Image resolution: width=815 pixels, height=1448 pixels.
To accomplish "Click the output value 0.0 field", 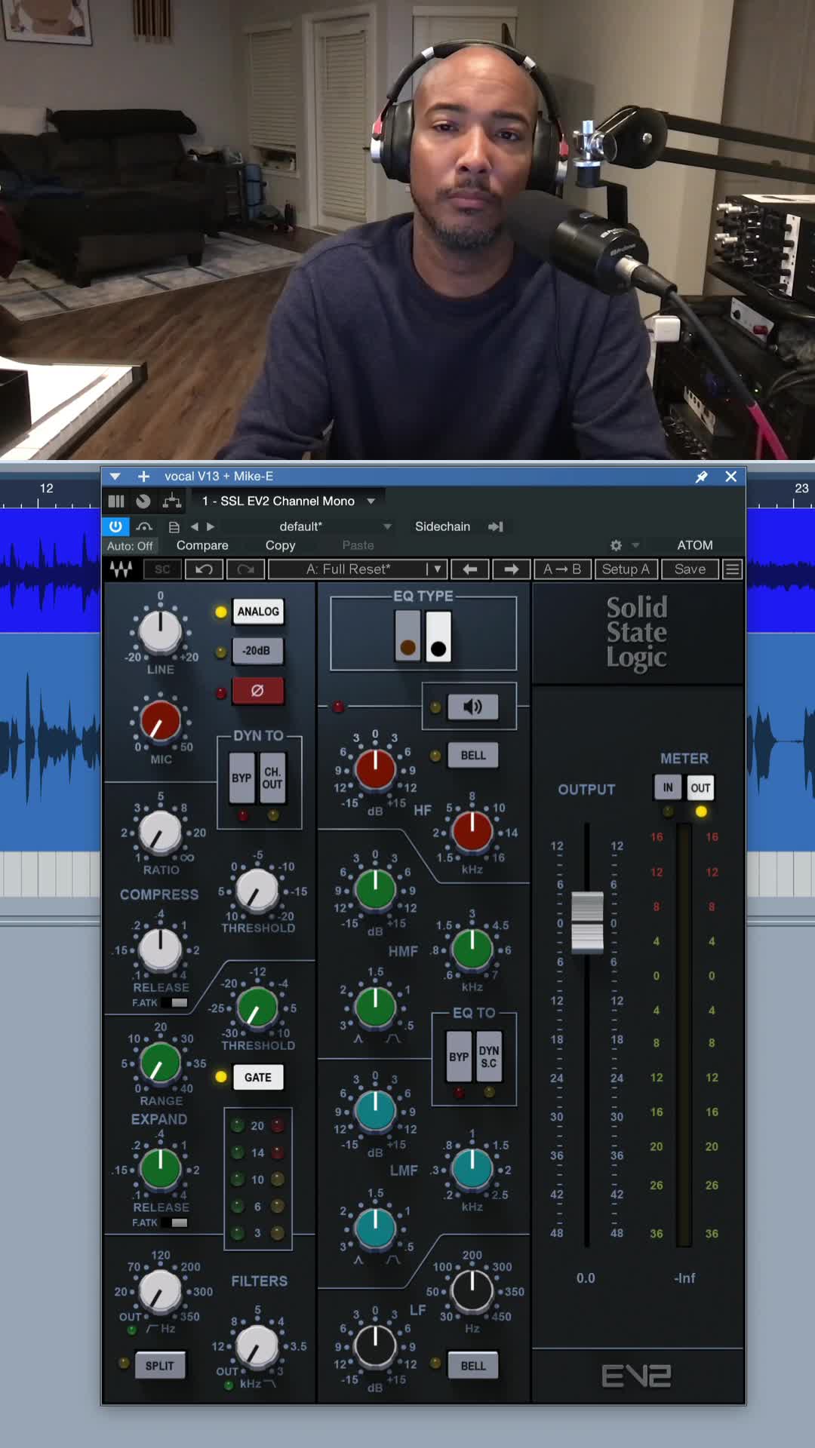I will click(x=586, y=1278).
